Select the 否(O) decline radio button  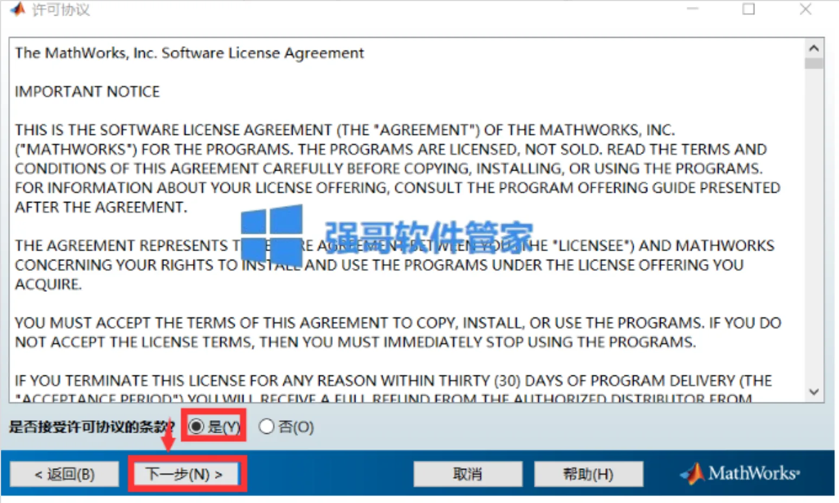266,427
